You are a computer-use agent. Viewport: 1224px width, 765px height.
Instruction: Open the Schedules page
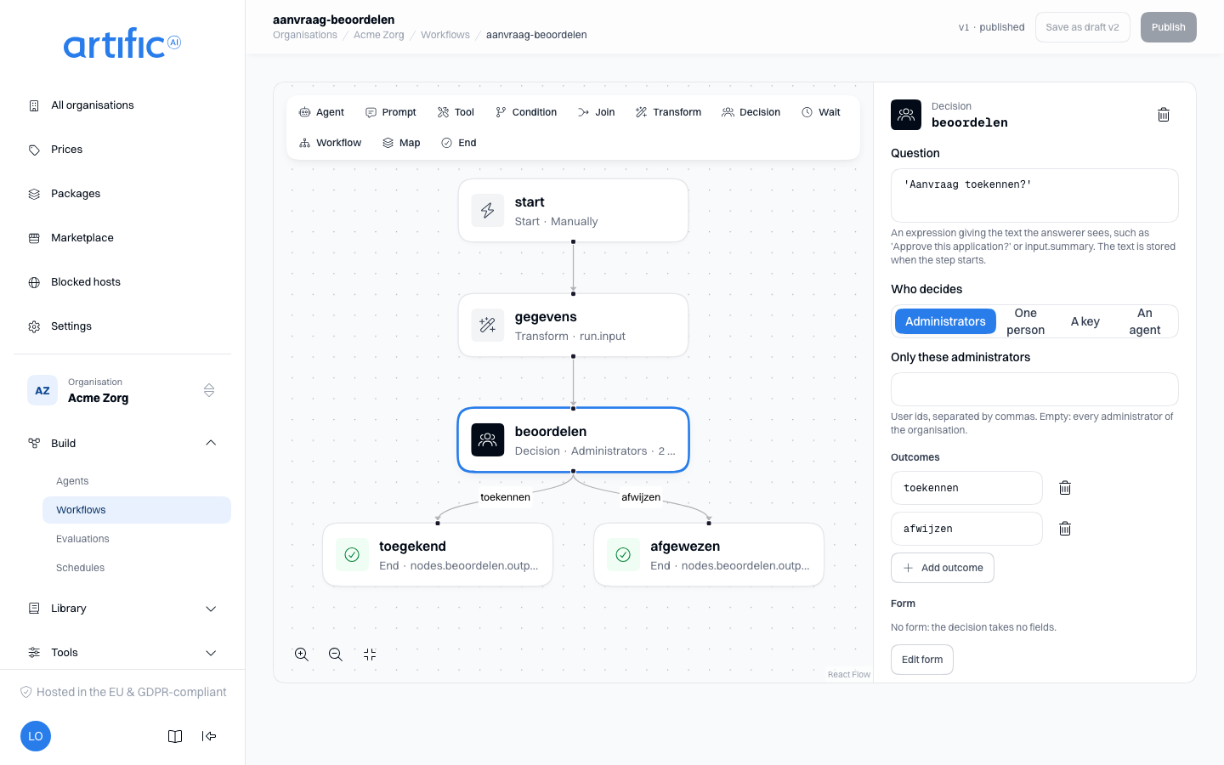click(137, 568)
